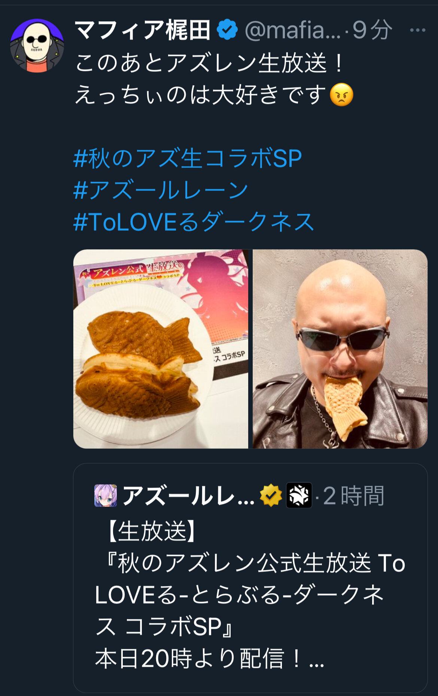Open hashtag #アズールレーン

point(161,190)
